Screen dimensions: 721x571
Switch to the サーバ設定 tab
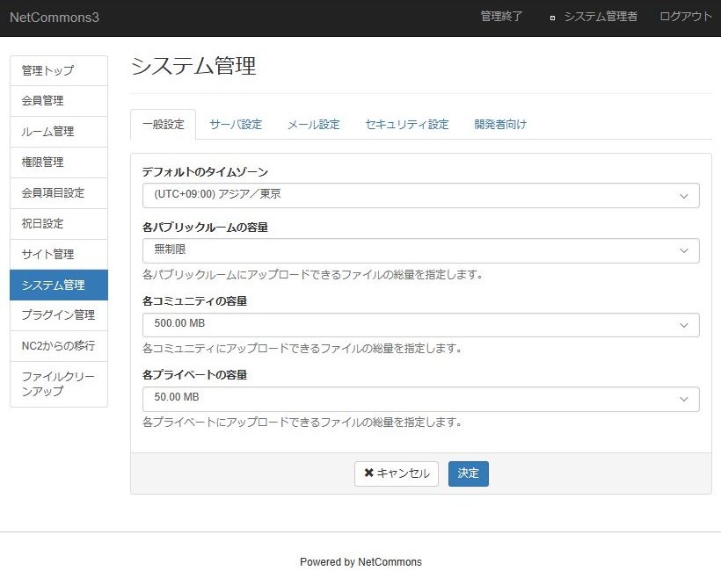(x=236, y=125)
